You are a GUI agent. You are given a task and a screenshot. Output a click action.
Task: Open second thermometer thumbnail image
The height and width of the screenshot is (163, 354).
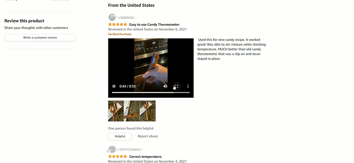(132, 111)
